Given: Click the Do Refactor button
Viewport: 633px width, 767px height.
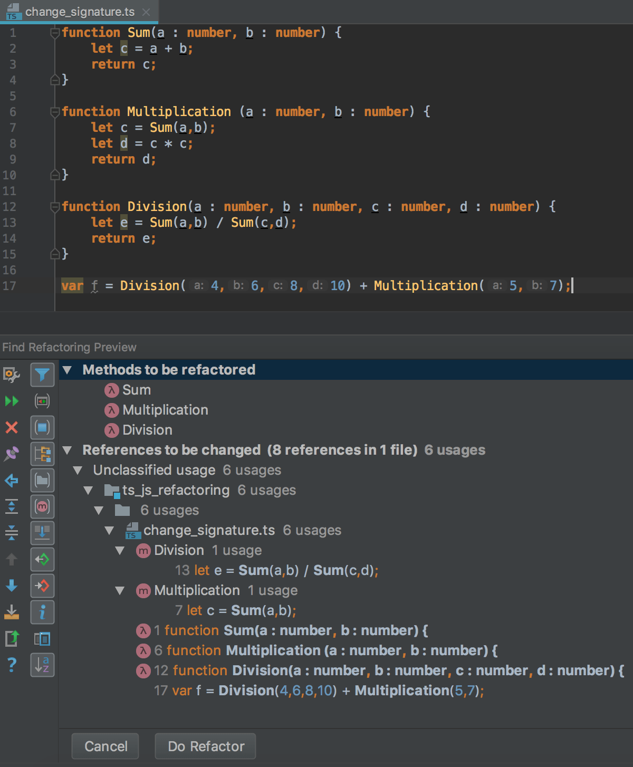Looking at the screenshot, I should [x=206, y=746].
